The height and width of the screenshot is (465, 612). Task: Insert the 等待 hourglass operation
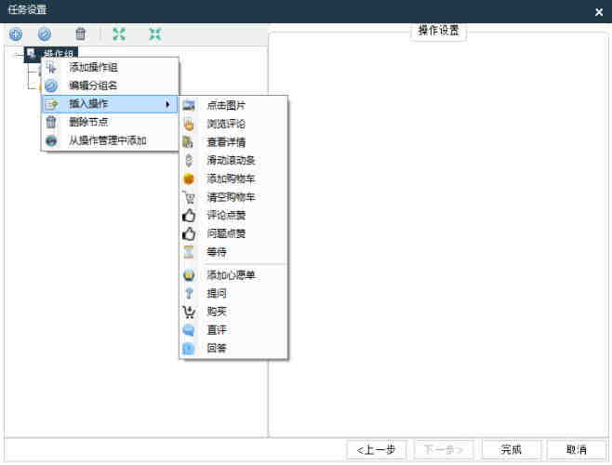(233, 252)
